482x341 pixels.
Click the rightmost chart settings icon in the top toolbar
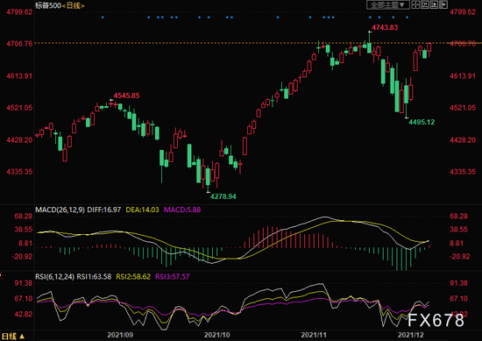(443, 4)
